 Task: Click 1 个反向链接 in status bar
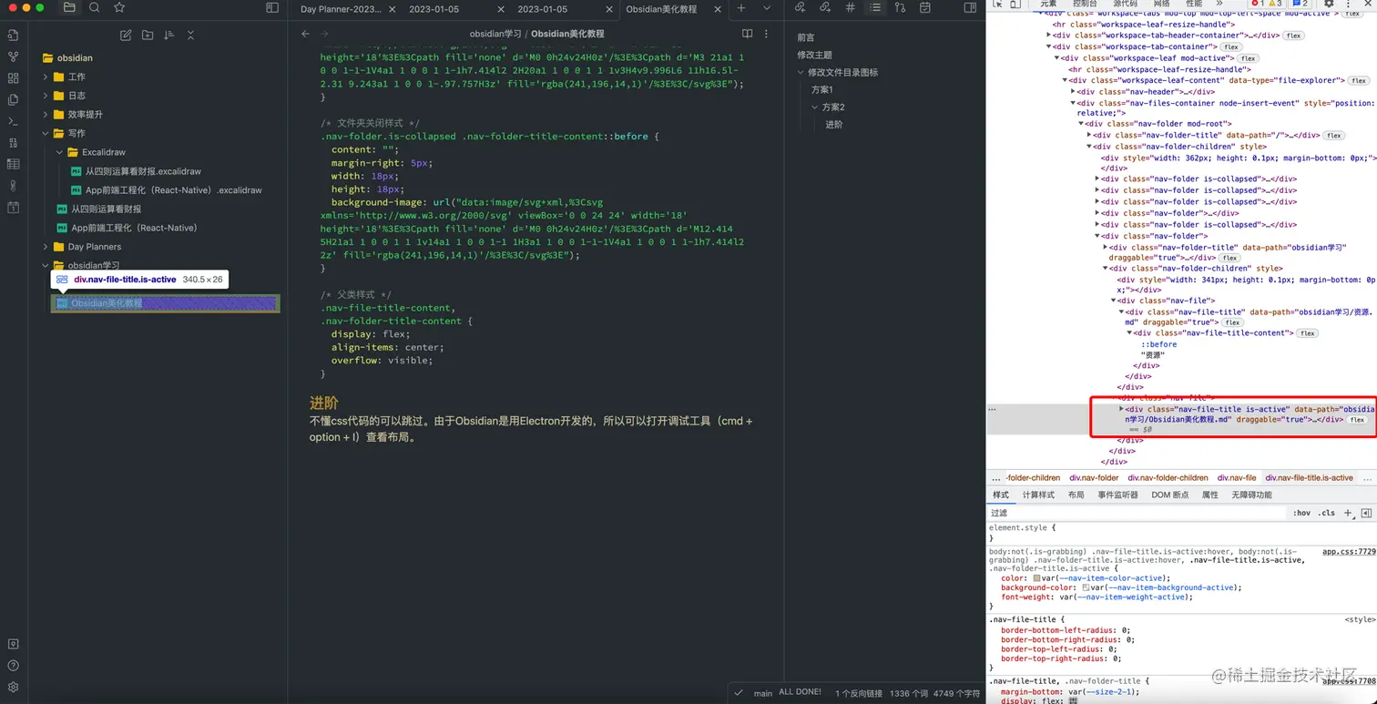(859, 693)
